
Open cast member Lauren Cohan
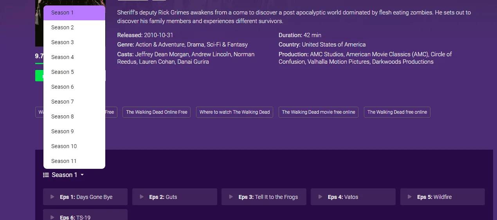pyautogui.click(x=157, y=62)
